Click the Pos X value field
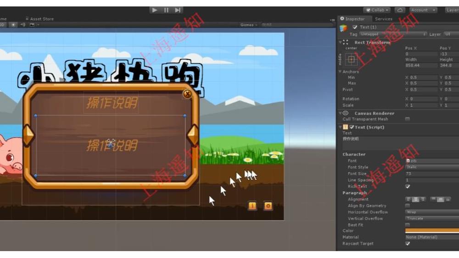Image resolution: width=459 pixels, height=258 pixels. (421, 54)
